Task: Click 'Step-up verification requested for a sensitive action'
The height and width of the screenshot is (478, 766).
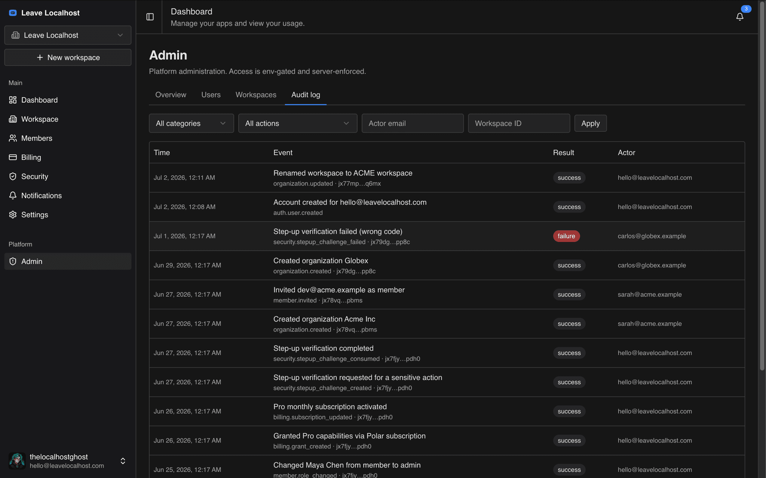Action: coord(358,378)
